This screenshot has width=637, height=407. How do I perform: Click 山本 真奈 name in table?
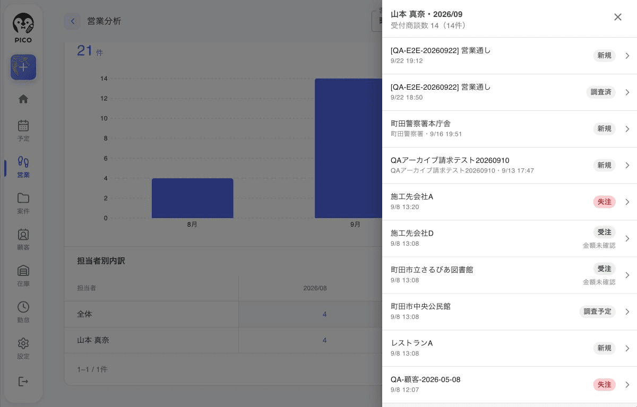pyautogui.click(x=93, y=340)
